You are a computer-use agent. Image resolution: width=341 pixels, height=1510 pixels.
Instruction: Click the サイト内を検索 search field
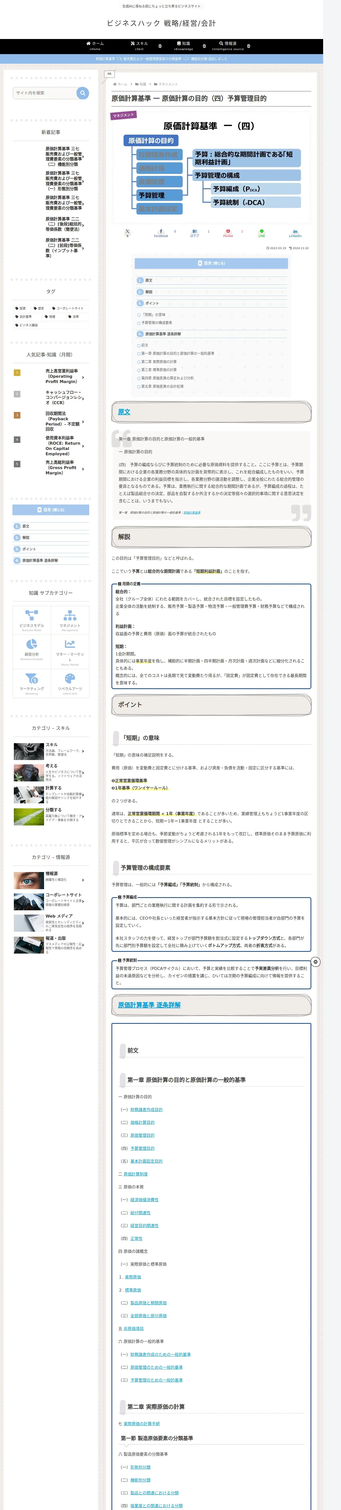tap(45, 93)
